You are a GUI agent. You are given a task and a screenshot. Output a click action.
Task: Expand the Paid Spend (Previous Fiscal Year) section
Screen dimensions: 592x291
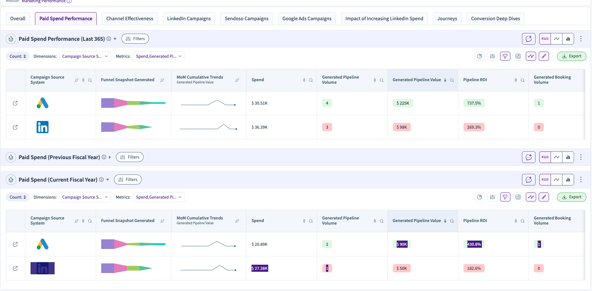pyautogui.click(x=110, y=157)
